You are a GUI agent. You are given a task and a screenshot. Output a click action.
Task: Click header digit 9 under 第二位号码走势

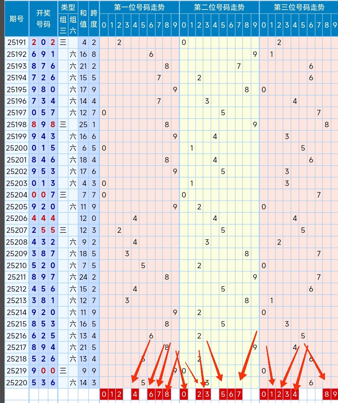[x=255, y=25]
